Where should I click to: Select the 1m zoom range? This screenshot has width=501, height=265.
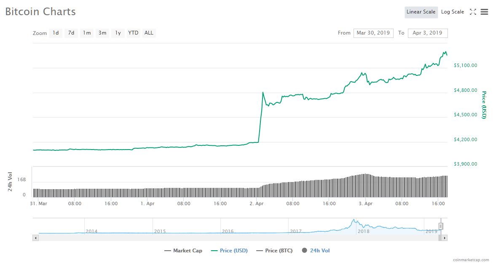[87, 33]
